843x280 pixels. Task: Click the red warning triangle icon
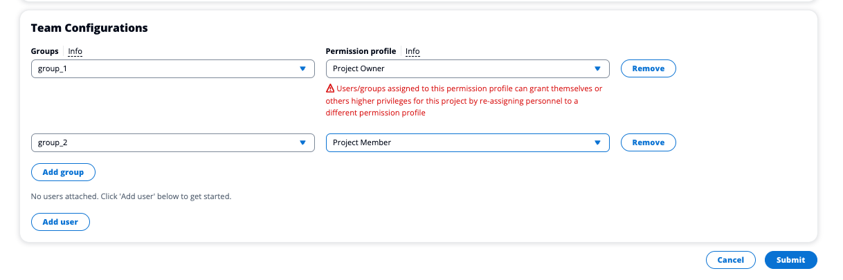click(x=330, y=89)
